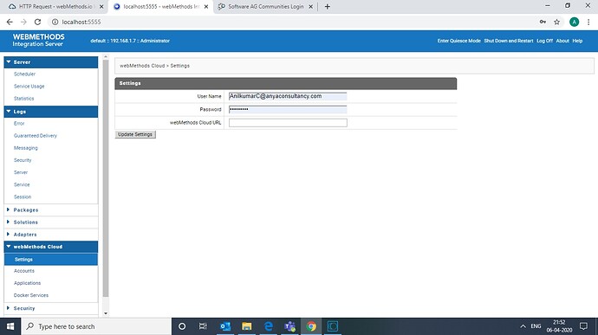Click into the webMethods Cloud URL field

point(288,123)
